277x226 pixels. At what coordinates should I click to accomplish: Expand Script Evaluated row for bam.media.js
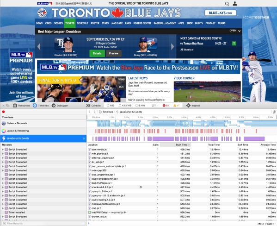[x=3, y=150]
